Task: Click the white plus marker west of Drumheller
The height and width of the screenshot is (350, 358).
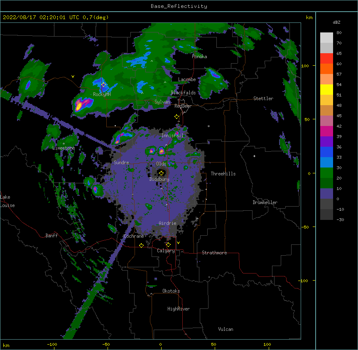Action: [x=254, y=156]
